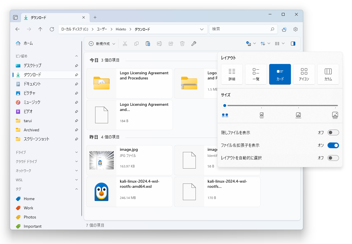Open properties with the wrench icon
The image size is (352, 244).
coord(194,44)
